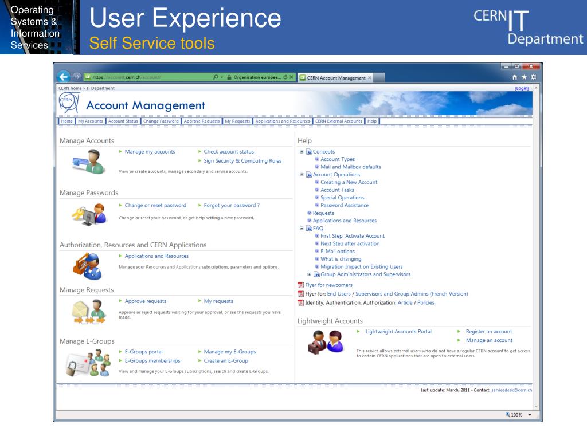Open the zoom level dropdown arrow
The image size is (587, 440).
click(529, 415)
